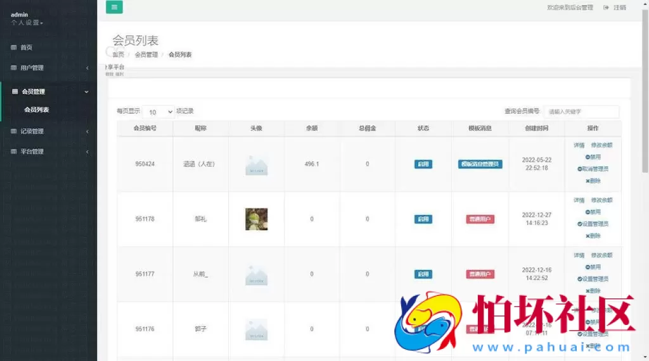649x361 pixels.
Task: Click the photo avatar of member 951178
Action: (257, 219)
